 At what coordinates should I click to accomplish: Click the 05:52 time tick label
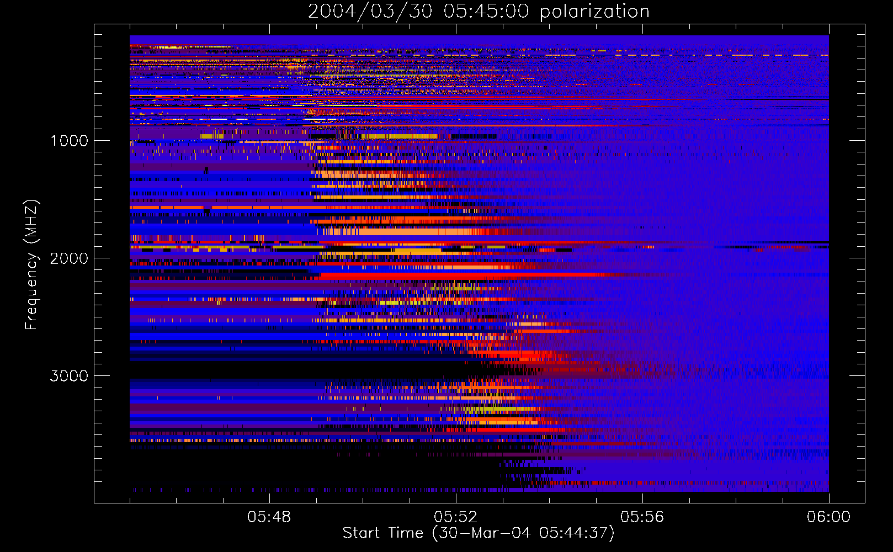pos(456,517)
